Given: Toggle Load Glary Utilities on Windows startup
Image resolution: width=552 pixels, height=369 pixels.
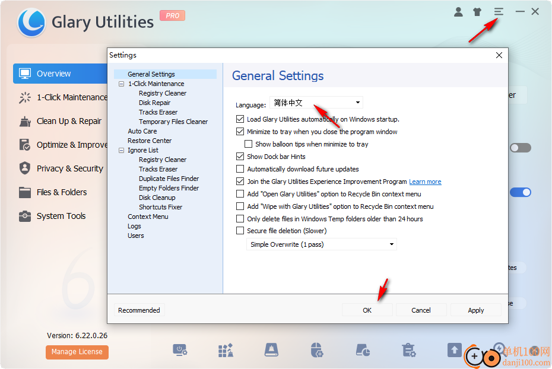Looking at the screenshot, I should click(x=240, y=119).
